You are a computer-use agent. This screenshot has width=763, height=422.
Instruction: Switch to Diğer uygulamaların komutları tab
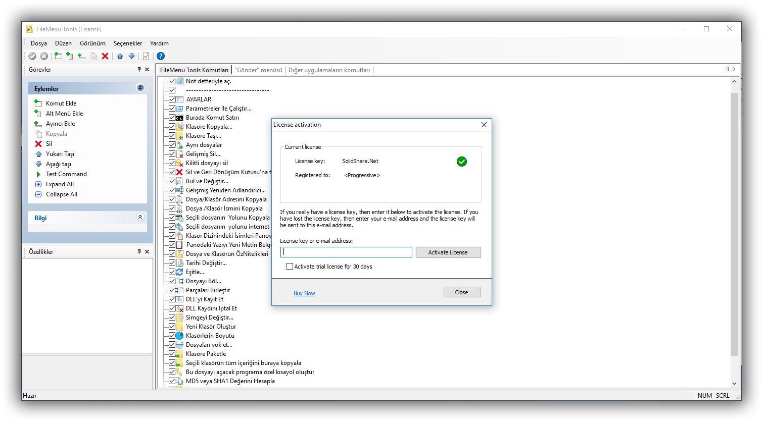pos(329,70)
